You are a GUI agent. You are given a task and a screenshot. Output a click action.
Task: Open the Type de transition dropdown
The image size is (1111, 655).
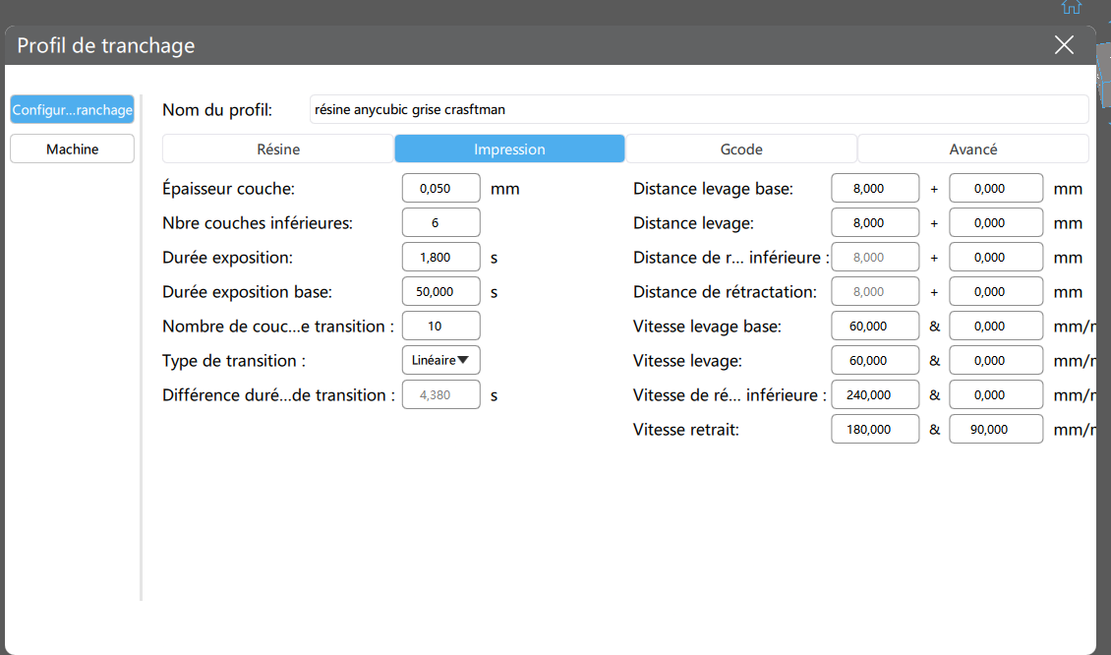(x=440, y=360)
